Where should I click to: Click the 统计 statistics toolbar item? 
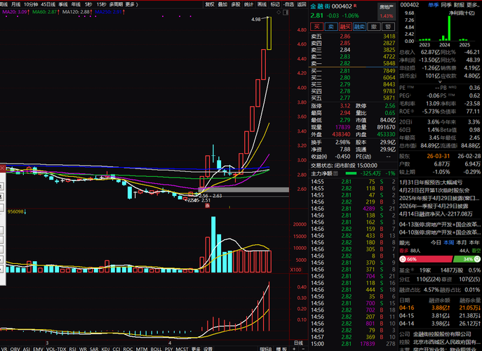tap(248, 4)
